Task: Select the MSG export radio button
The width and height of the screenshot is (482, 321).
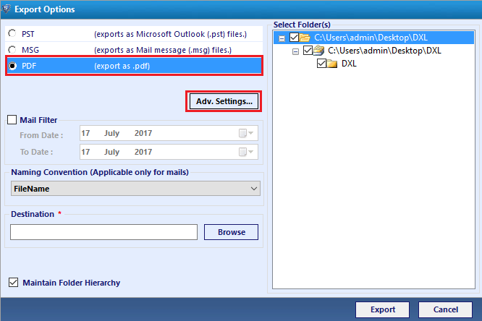Action: (x=12, y=49)
